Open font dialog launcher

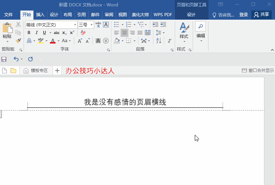[x=108, y=50]
